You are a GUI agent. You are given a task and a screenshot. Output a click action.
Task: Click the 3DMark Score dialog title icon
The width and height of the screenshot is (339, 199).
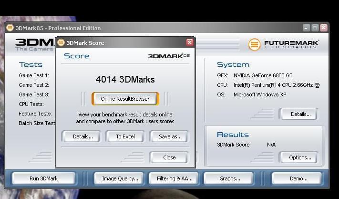(x=61, y=42)
